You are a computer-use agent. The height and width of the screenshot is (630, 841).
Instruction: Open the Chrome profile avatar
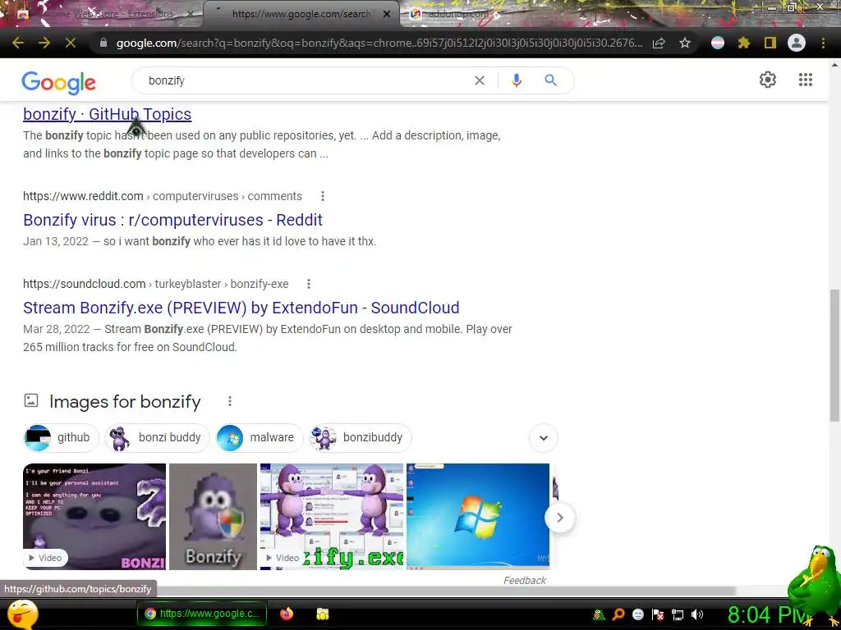coord(797,43)
